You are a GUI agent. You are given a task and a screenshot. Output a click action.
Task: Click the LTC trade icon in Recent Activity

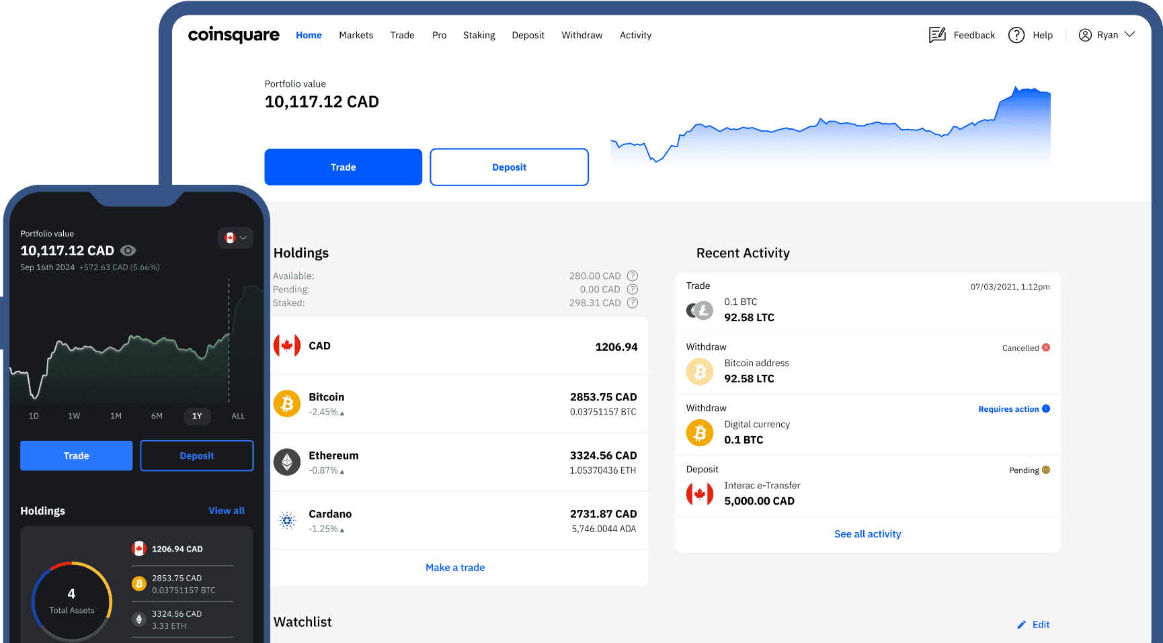700,310
